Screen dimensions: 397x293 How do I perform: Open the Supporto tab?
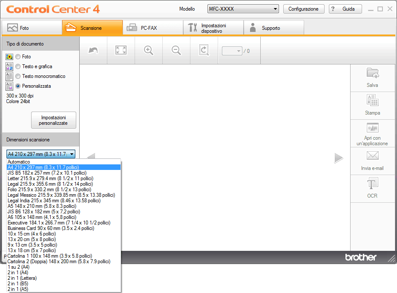pos(274,28)
